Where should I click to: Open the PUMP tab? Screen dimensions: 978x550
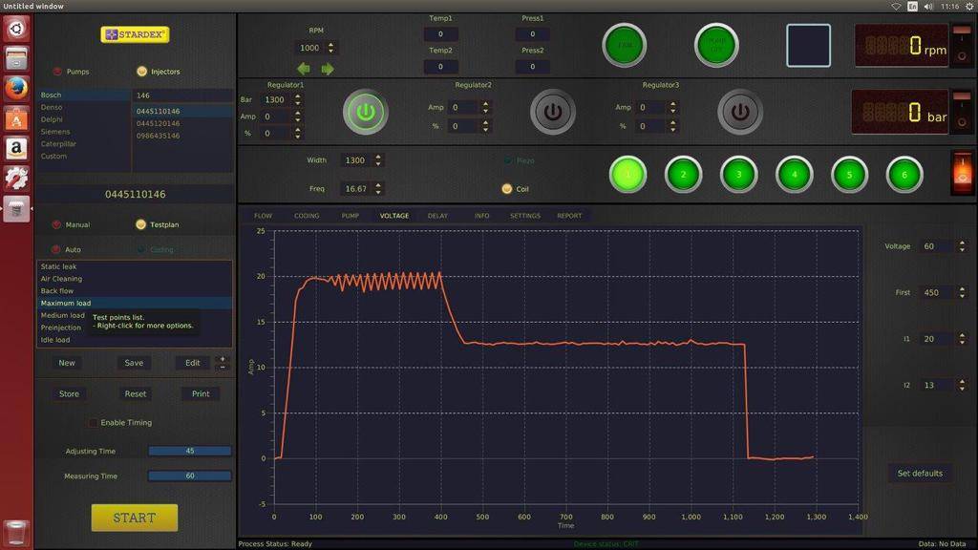(350, 216)
